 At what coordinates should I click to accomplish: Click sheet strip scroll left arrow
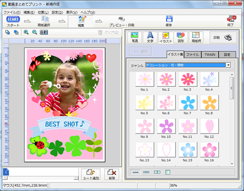5,178
